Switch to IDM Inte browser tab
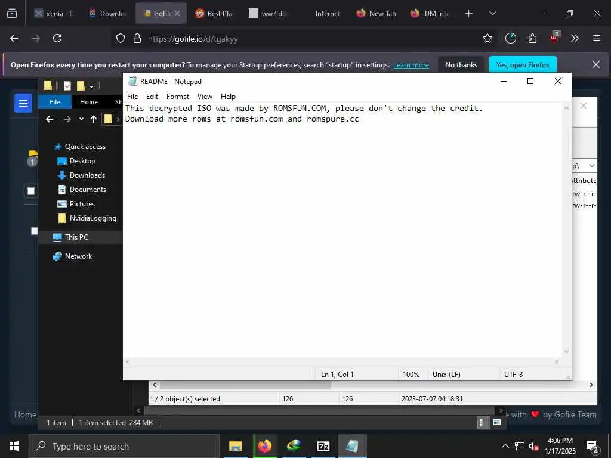Image resolution: width=611 pixels, height=458 pixels. [x=430, y=13]
